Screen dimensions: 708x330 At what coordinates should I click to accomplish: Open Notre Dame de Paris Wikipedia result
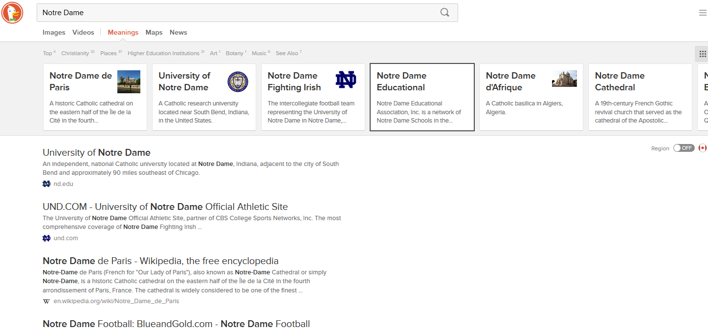160,261
